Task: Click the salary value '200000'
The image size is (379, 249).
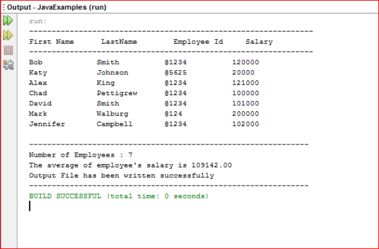Action: pos(246,114)
